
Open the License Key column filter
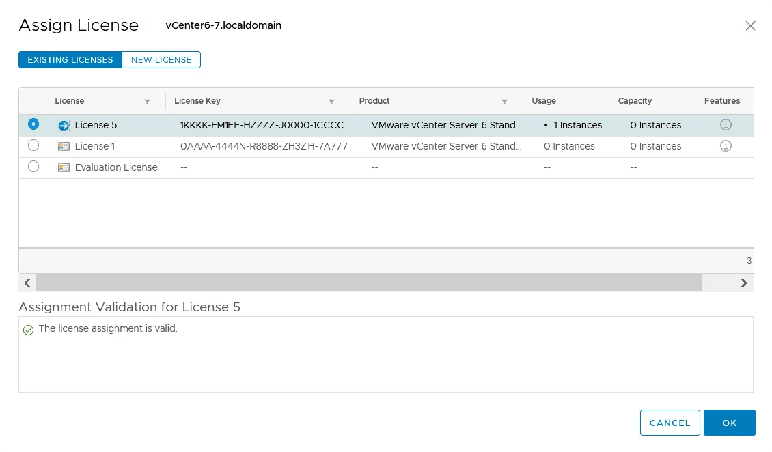[x=331, y=102]
